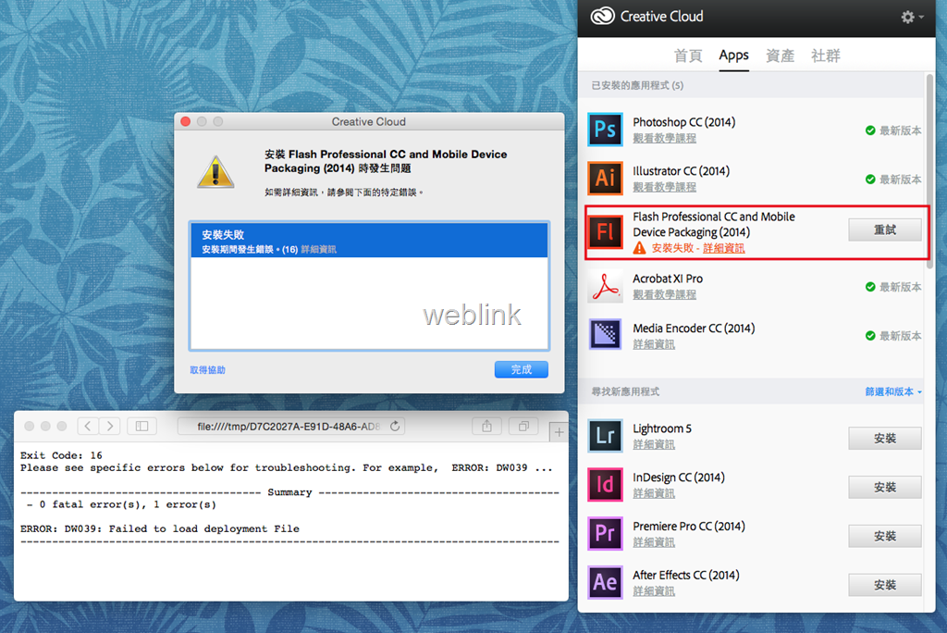Switch to the 首頁 tab
The width and height of the screenshot is (947, 633).
click(688, 56)
